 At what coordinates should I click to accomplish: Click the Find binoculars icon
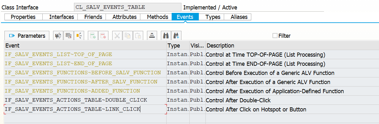point(166,36)
